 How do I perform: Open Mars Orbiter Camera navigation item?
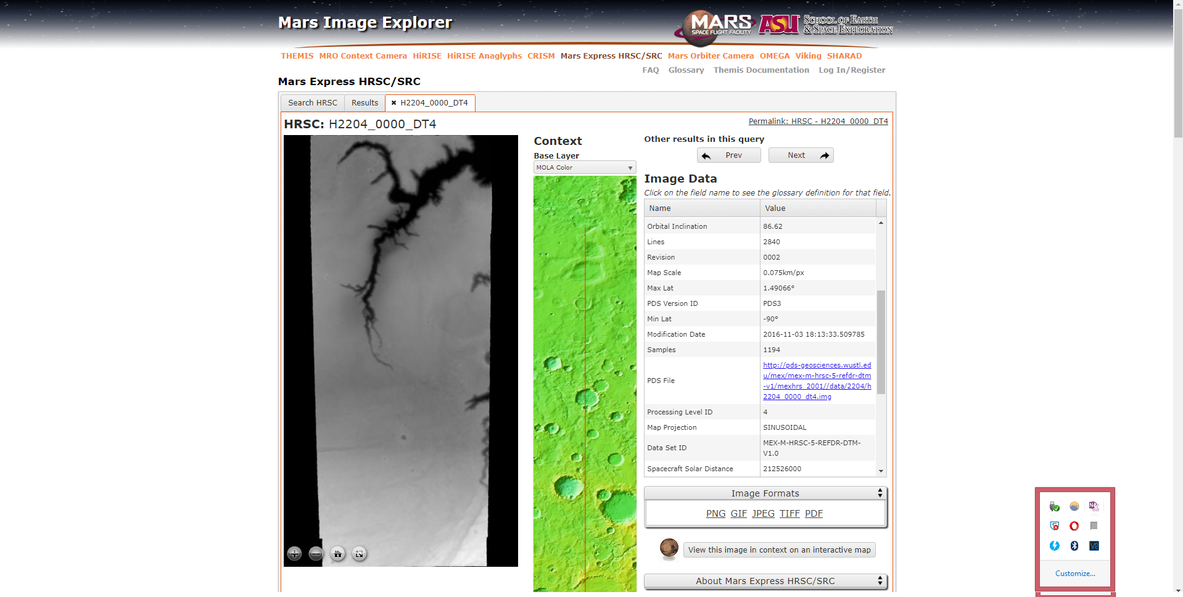click(711, 56)
